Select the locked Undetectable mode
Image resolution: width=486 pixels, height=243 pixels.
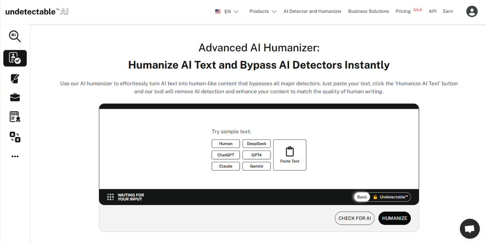[x=390, y=197]
